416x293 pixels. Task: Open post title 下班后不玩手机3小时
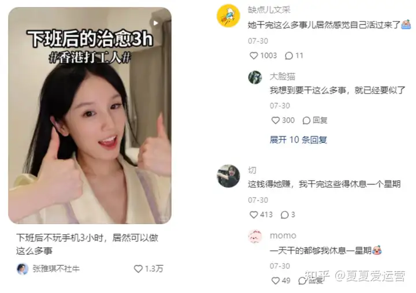[87, 244]
